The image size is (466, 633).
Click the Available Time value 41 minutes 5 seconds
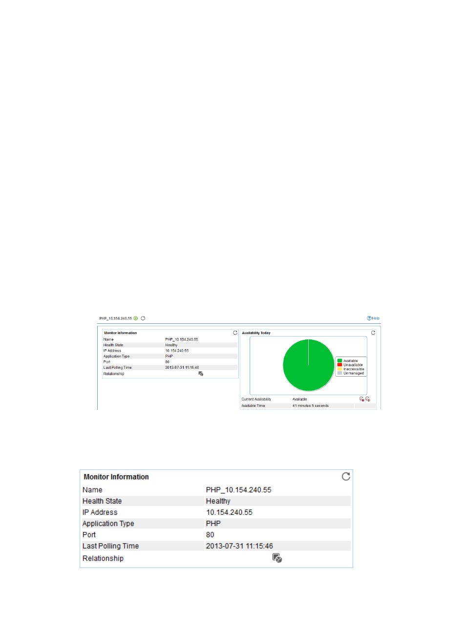(x=311, y=406)
